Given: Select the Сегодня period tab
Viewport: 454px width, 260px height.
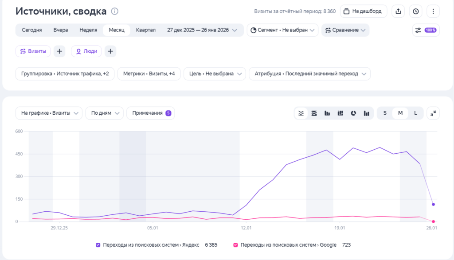Looking at the screenshot, I should tap(32, 30).
